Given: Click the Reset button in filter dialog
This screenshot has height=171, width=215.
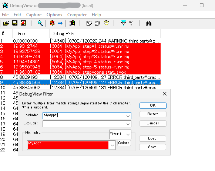Looking at the screenshot, I should pos(153,114).
